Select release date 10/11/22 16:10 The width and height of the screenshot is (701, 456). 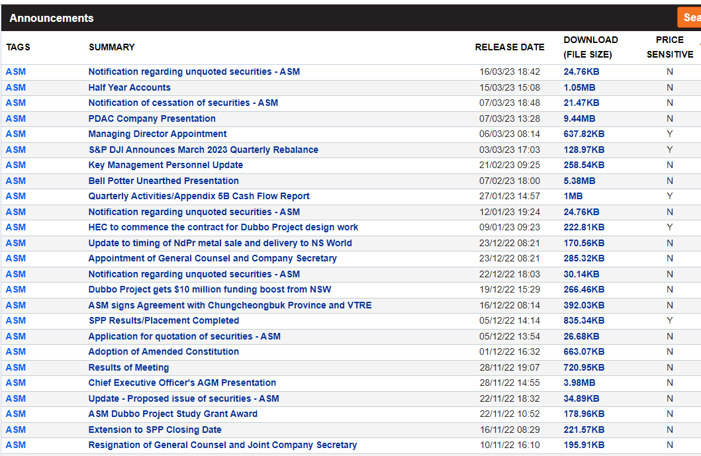coord(510,445)
